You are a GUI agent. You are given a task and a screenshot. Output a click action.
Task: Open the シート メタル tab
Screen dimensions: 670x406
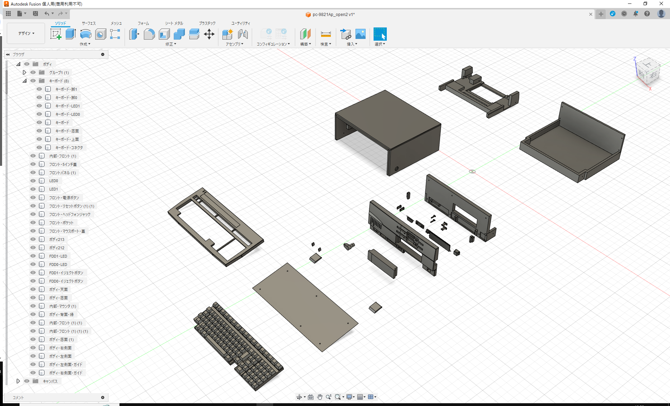click(x=173, y=23)
